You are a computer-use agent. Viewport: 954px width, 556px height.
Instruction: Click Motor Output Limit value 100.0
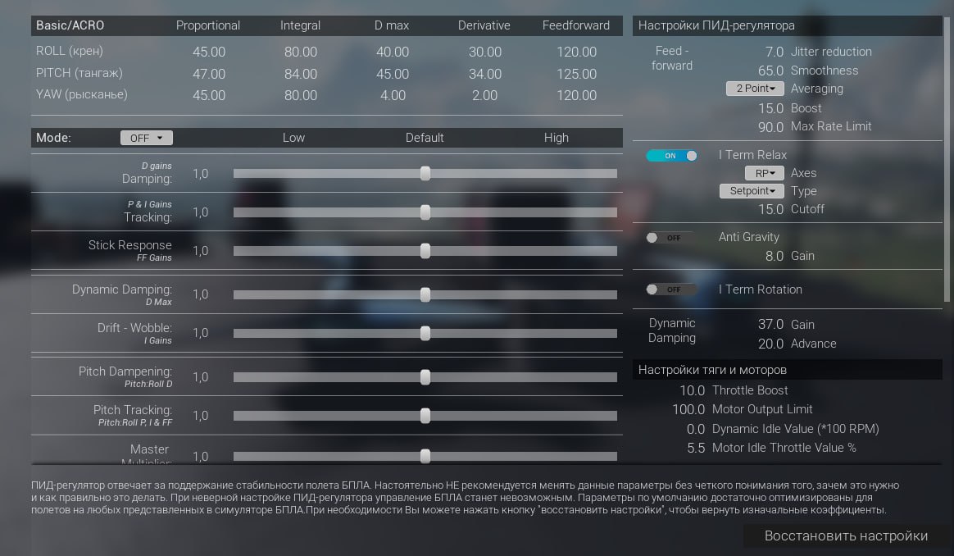[688, 410]
